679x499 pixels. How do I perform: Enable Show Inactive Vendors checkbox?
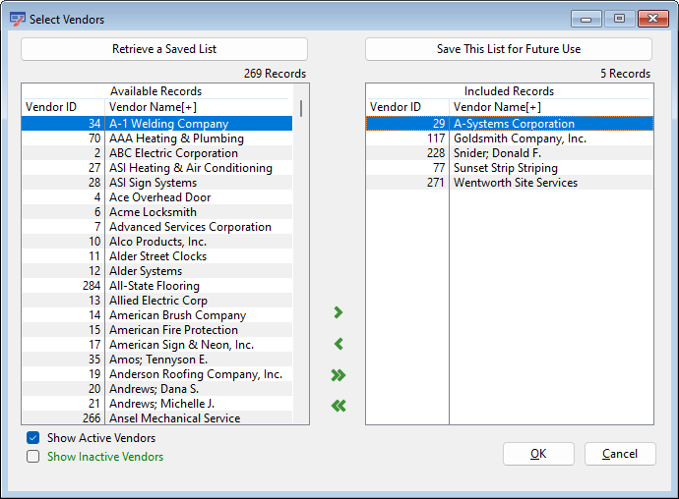(33, 457)
